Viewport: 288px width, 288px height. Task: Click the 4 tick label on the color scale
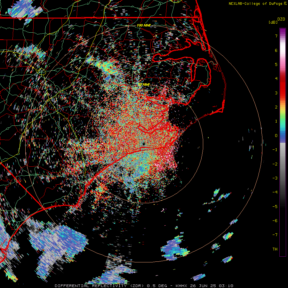tap(276, 79)
